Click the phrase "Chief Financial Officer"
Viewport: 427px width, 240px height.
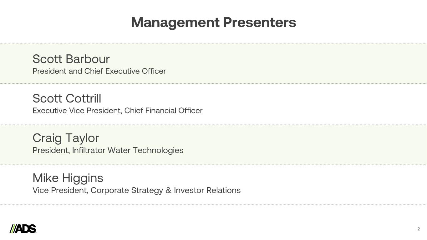[x=163, y=111]
